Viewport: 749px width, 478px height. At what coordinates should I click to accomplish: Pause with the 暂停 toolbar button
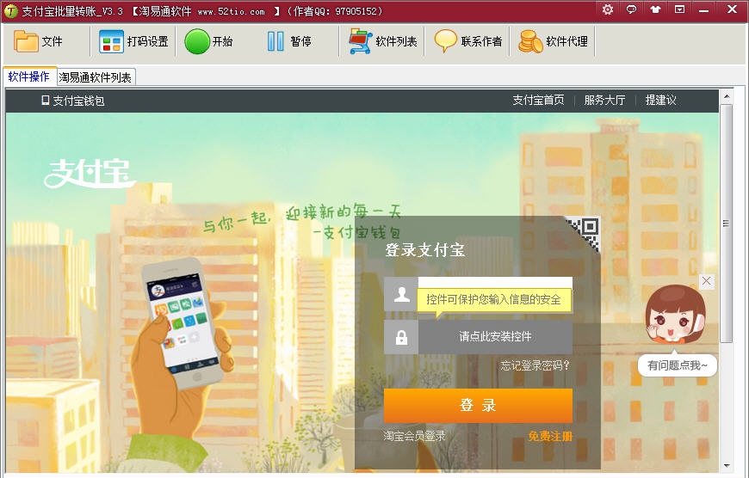(x=289, y=41)
